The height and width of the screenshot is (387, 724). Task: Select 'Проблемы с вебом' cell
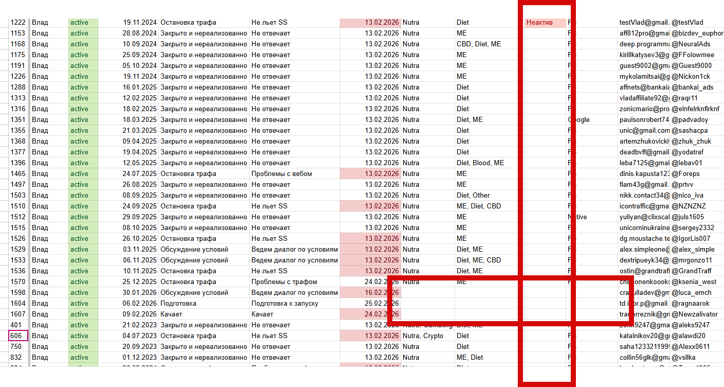(295, 174)
